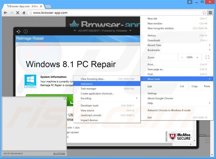Click the Chrome user profile icon

coord(190,2)
